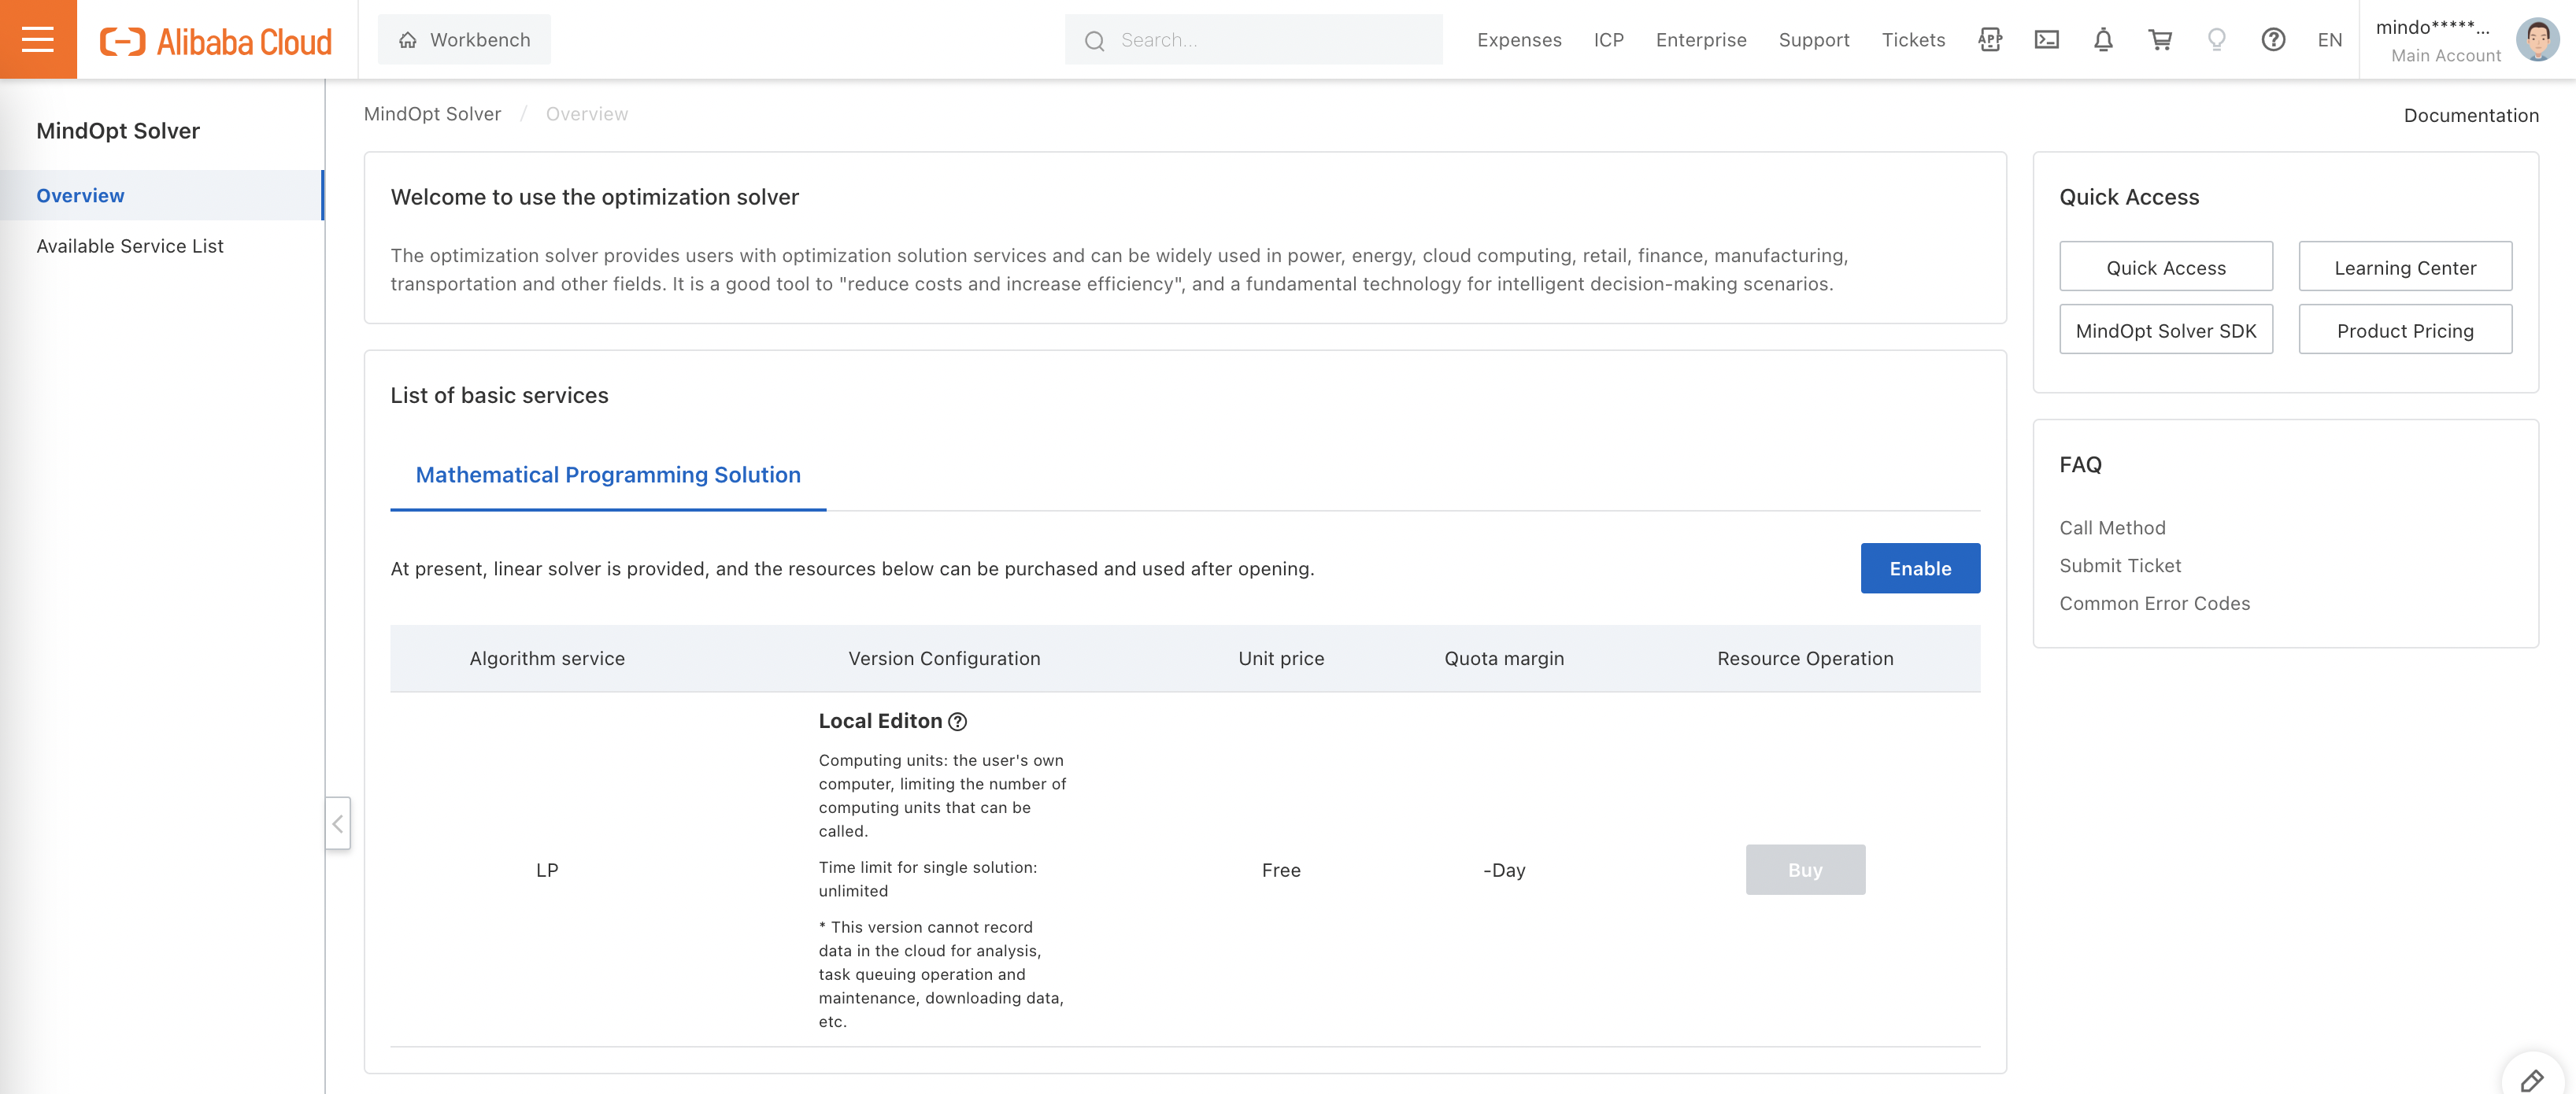Click the Common Error Codes FAQ link

[x=2154, y=603]
